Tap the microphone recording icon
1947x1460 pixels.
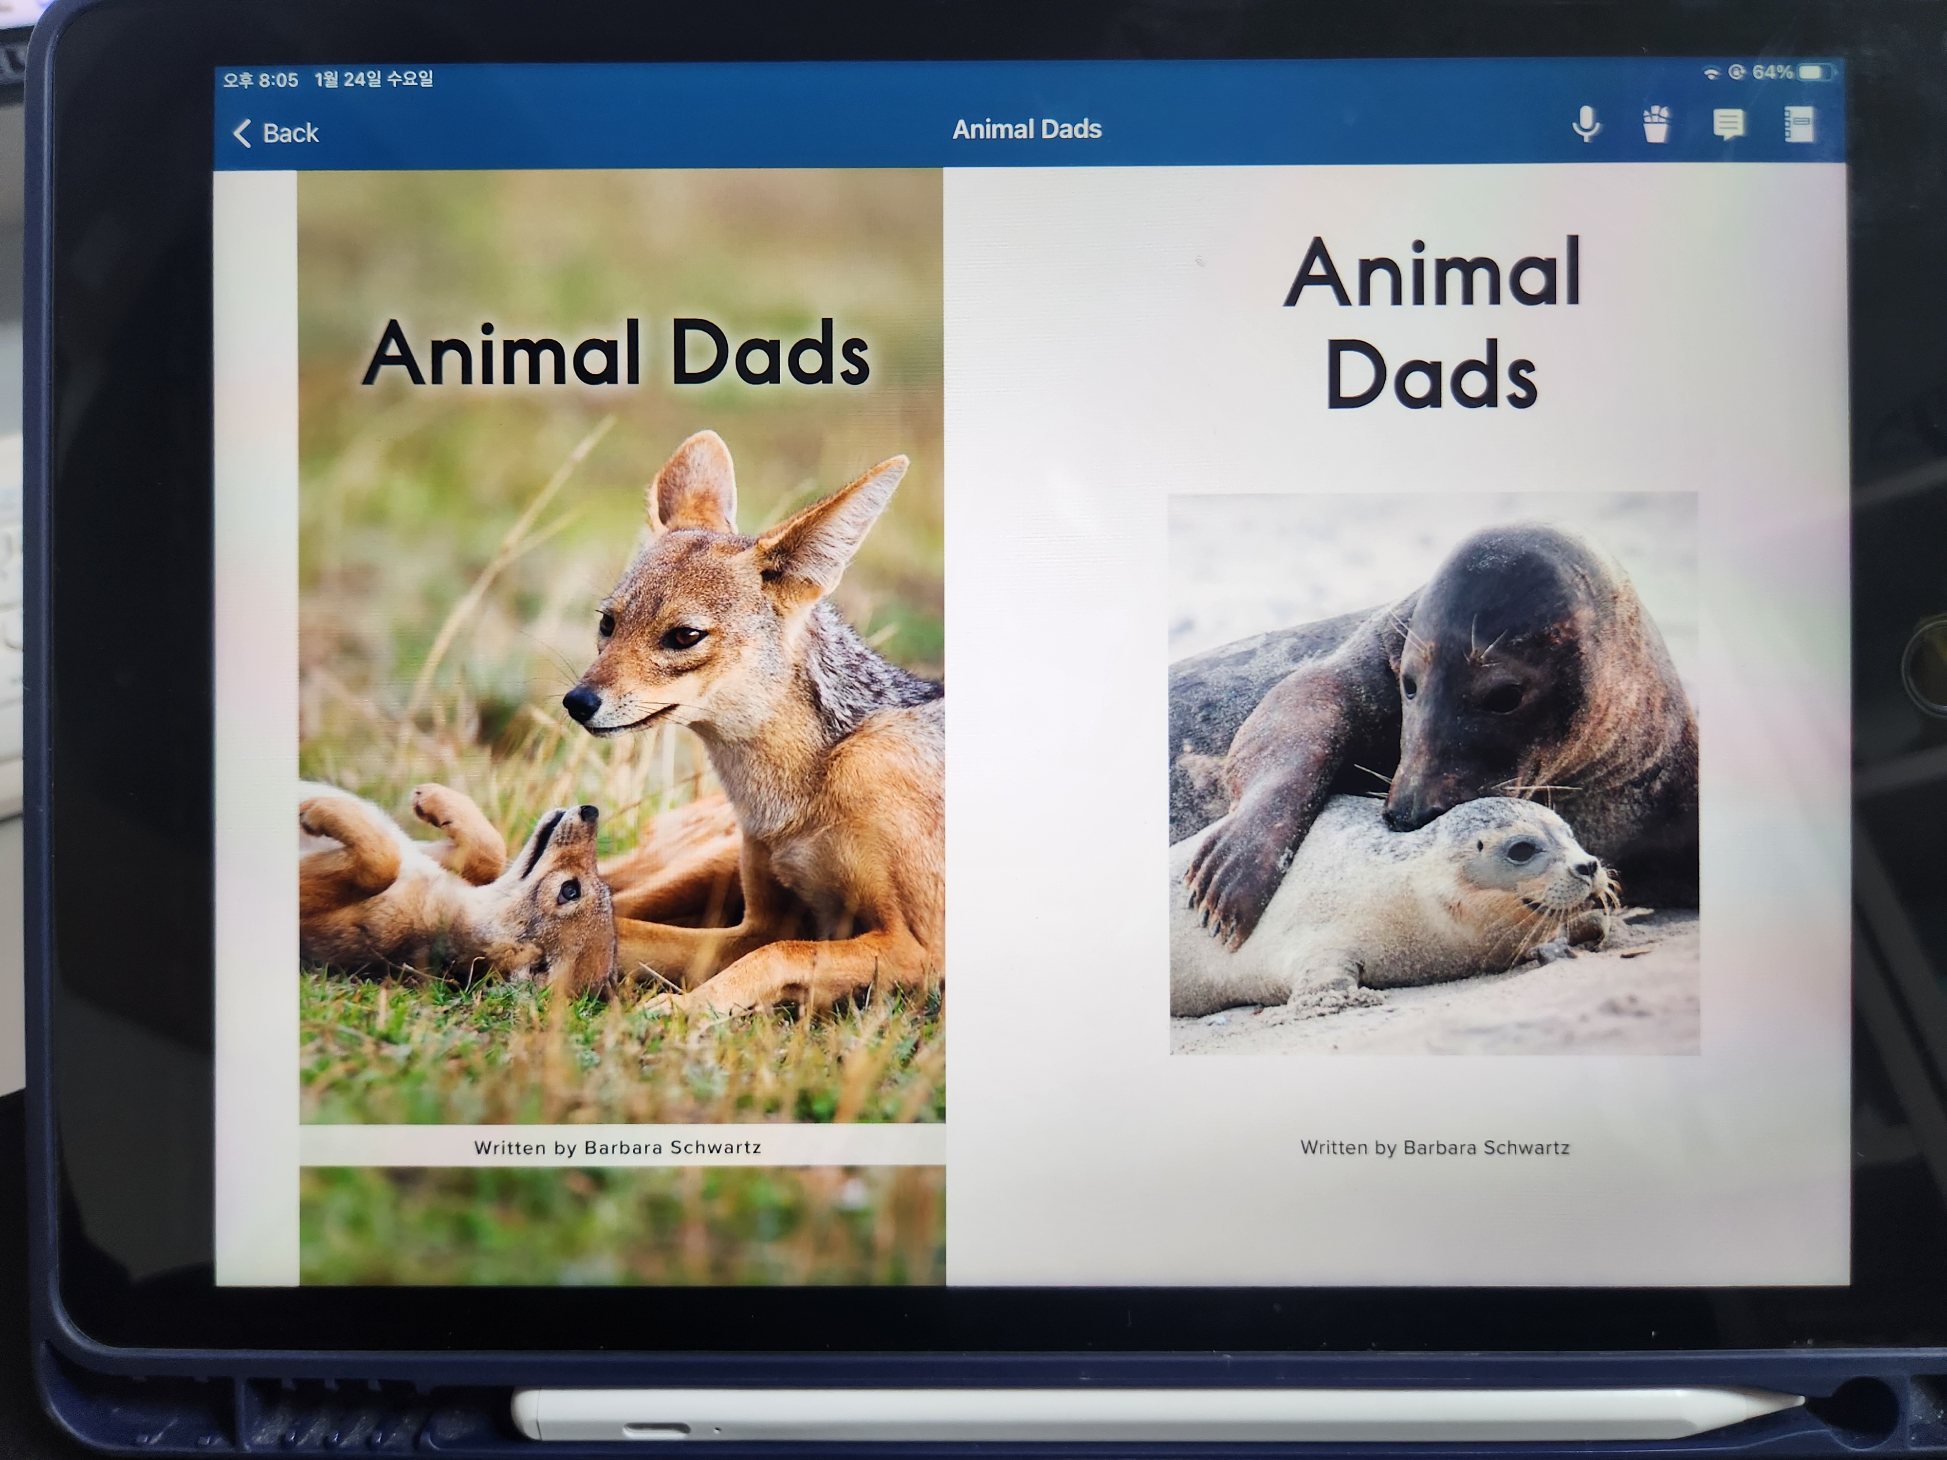click(x=1586, y=125)
